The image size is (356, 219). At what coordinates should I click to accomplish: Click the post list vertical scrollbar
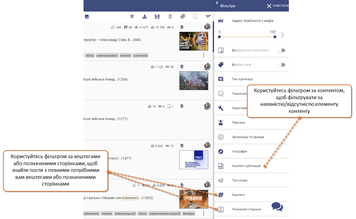213,37
